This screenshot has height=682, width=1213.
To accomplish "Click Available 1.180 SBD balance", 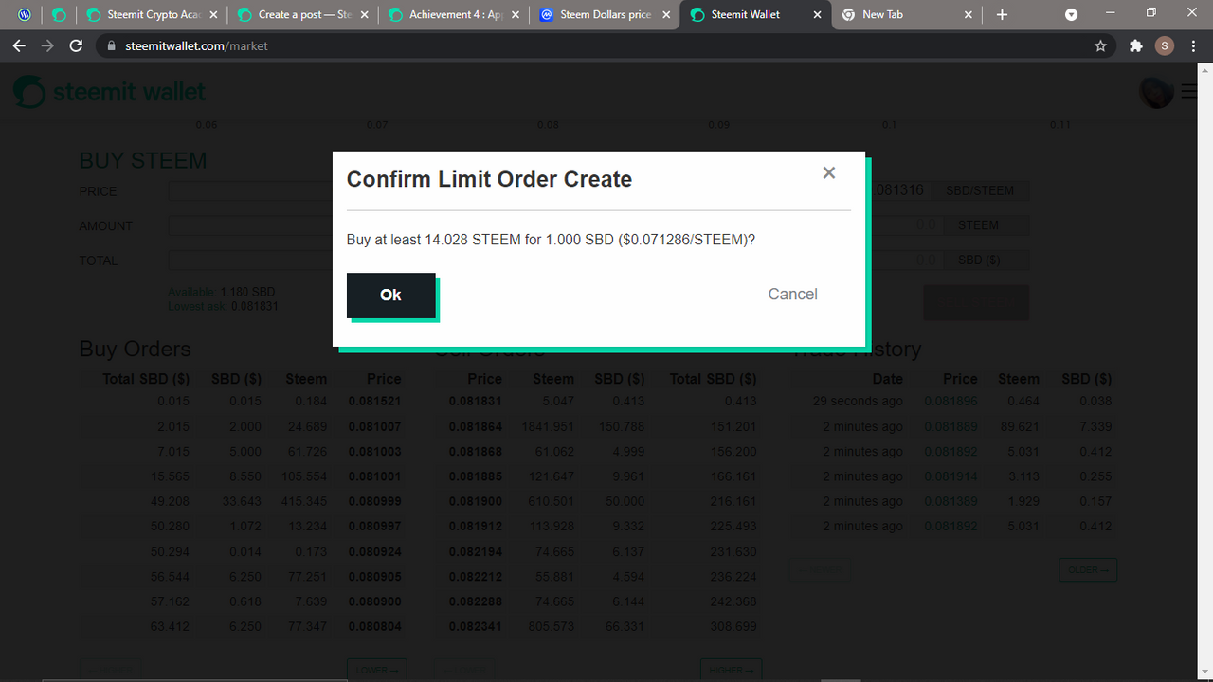I will (x=221, y=292).
